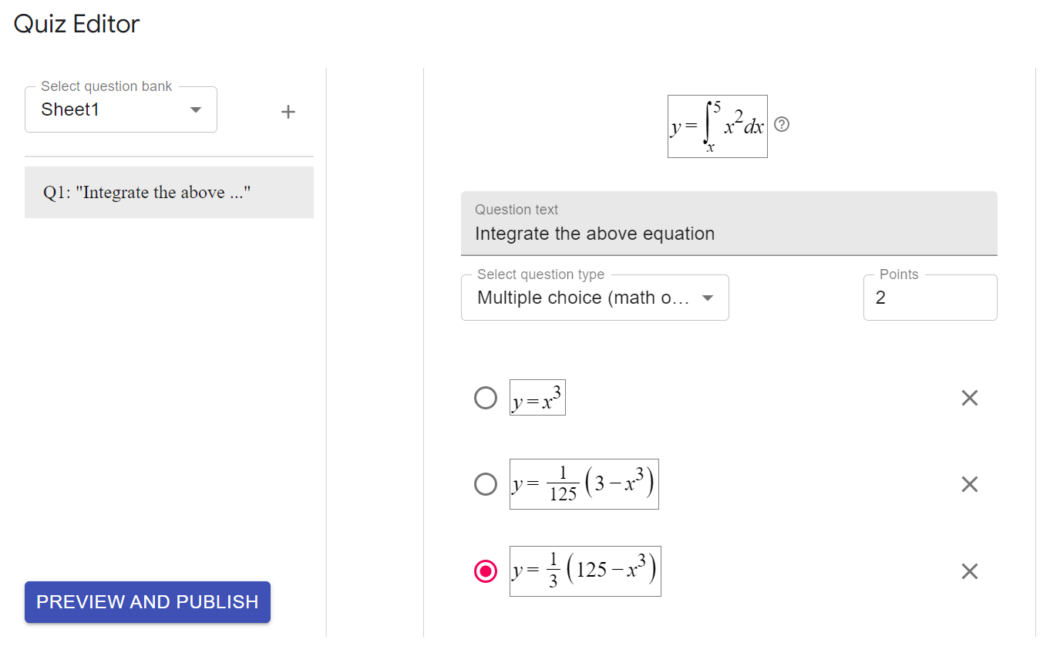Screen dimensions: 1060x653
Task: Remove the 1/125(3−x³) answer option
Action: pyautogui.click(x=969, y=484)
